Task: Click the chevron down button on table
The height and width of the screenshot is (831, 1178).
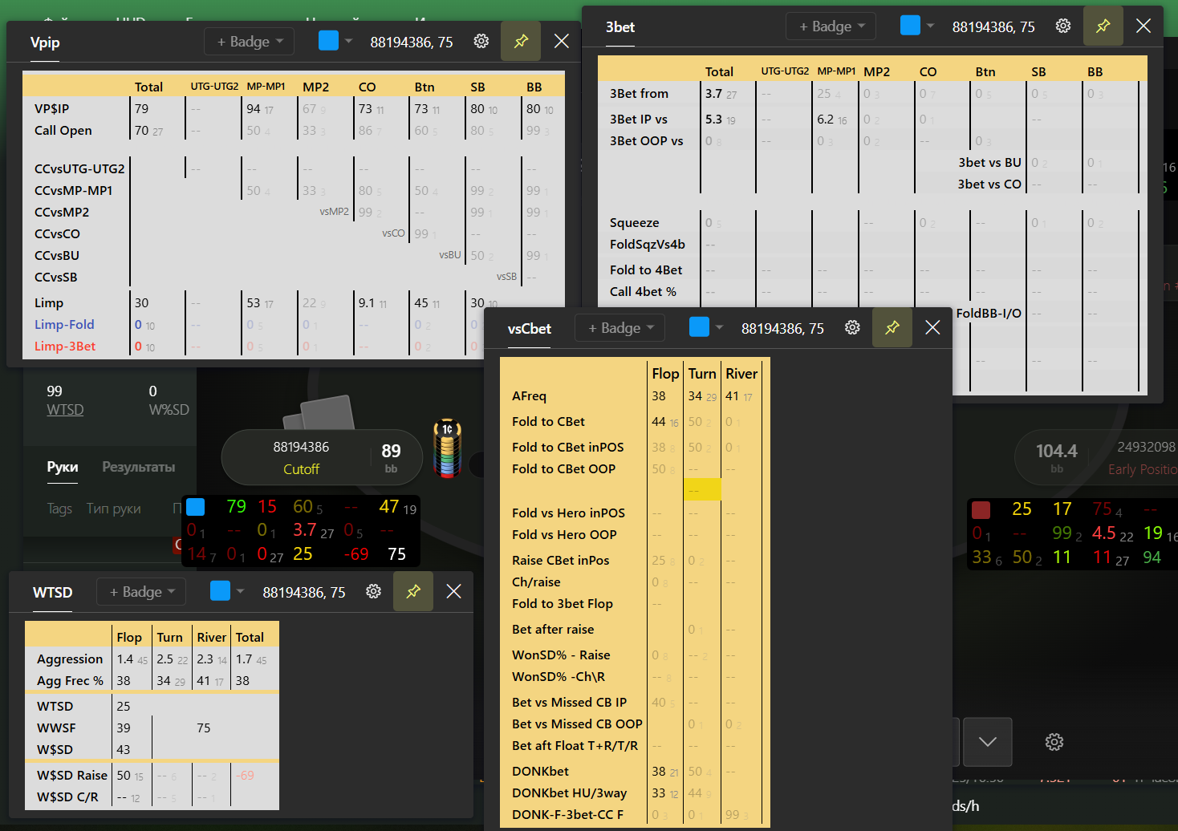Action: coord(988,742)
